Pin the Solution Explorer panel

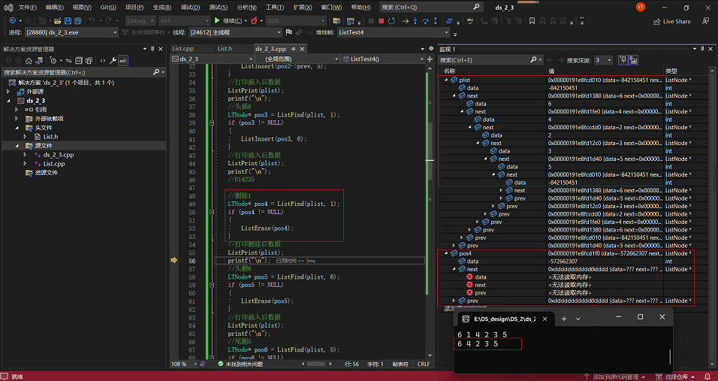(x=152, y=49)
